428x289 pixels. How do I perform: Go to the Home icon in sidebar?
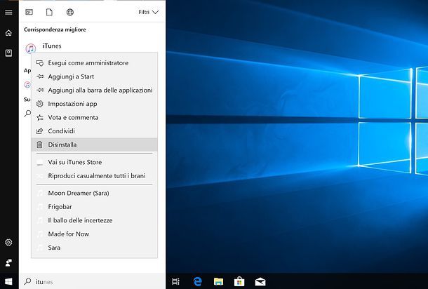8,33
